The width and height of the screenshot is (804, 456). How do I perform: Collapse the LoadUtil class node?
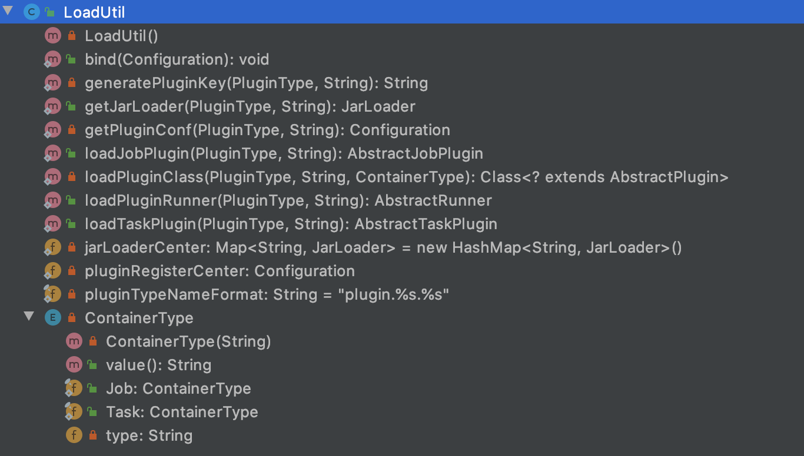click(x=8, y=11)
